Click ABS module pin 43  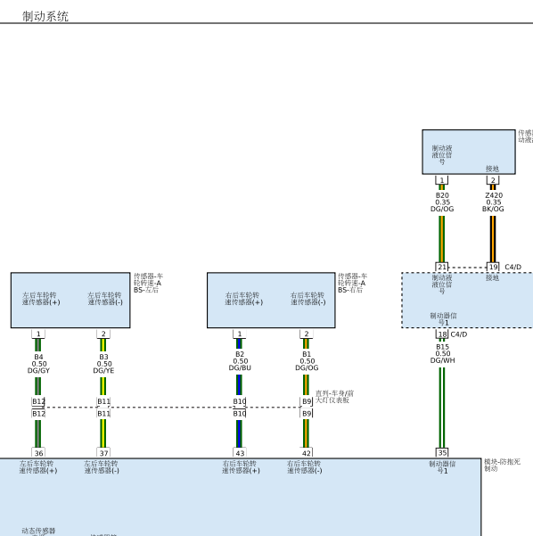(240, 453)
